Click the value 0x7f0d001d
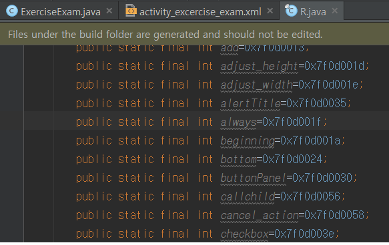The height and width of the screenshot is (245, 389). tap(334, 66)
